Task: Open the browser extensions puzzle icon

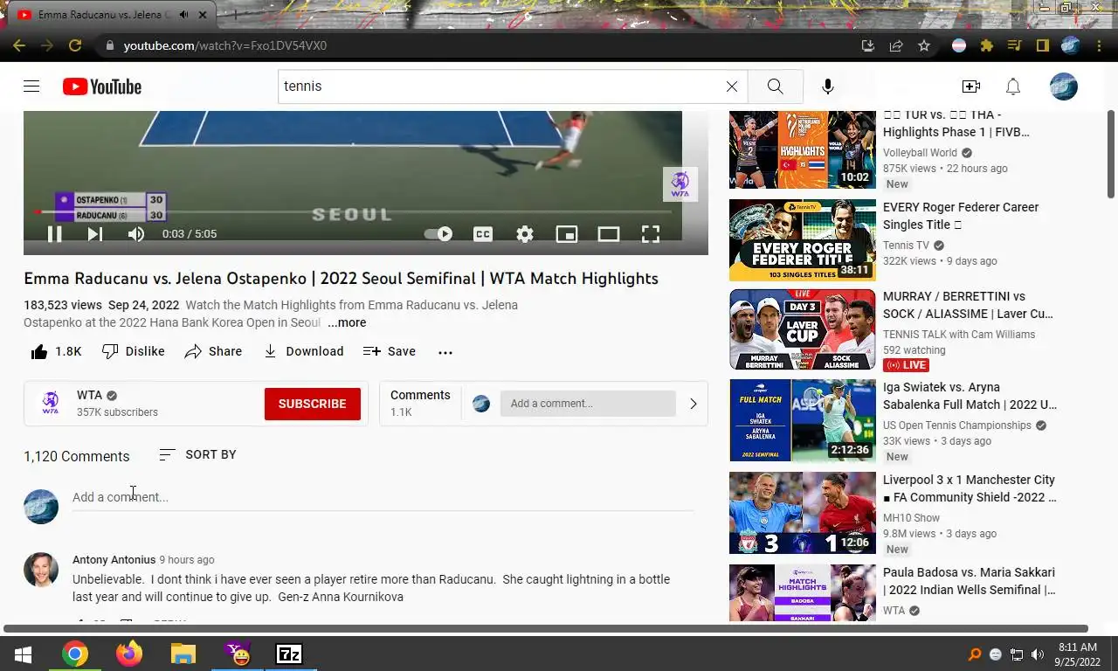Action: [987, 45]
